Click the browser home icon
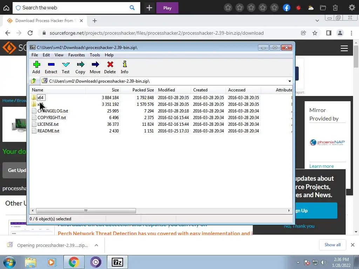 pos(6,8)
